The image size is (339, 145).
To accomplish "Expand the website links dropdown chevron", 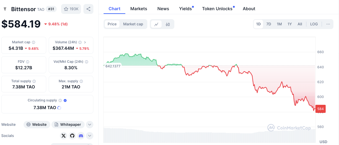I will (90, 125).
